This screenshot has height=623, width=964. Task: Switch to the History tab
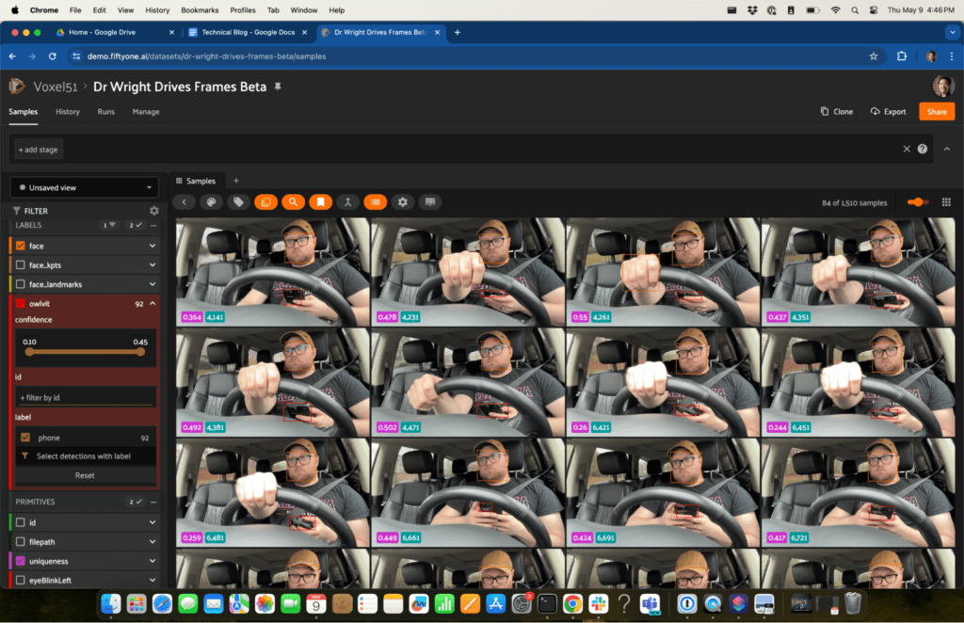(x=68, y=112)
